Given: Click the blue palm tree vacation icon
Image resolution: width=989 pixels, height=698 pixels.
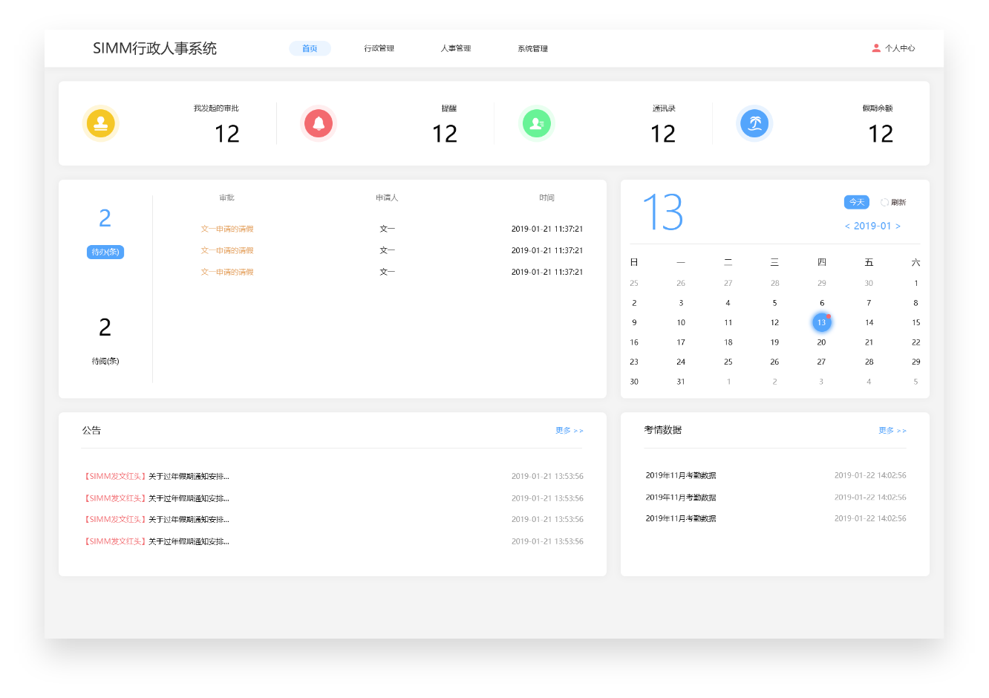Looking at the screenshot, I should click(x=754, y=123).
